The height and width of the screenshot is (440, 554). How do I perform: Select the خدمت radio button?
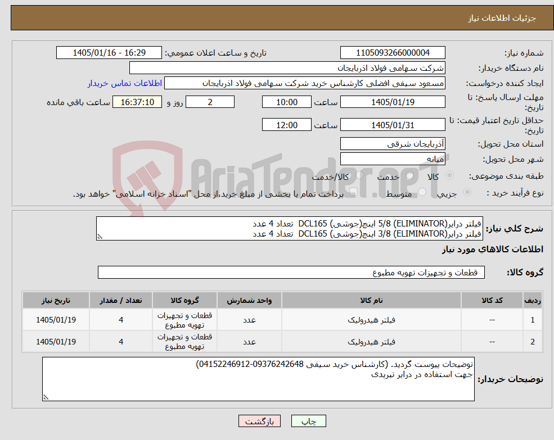pos(410,175)
